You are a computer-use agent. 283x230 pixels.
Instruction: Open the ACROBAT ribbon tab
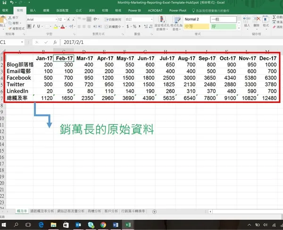click(155, 10)
